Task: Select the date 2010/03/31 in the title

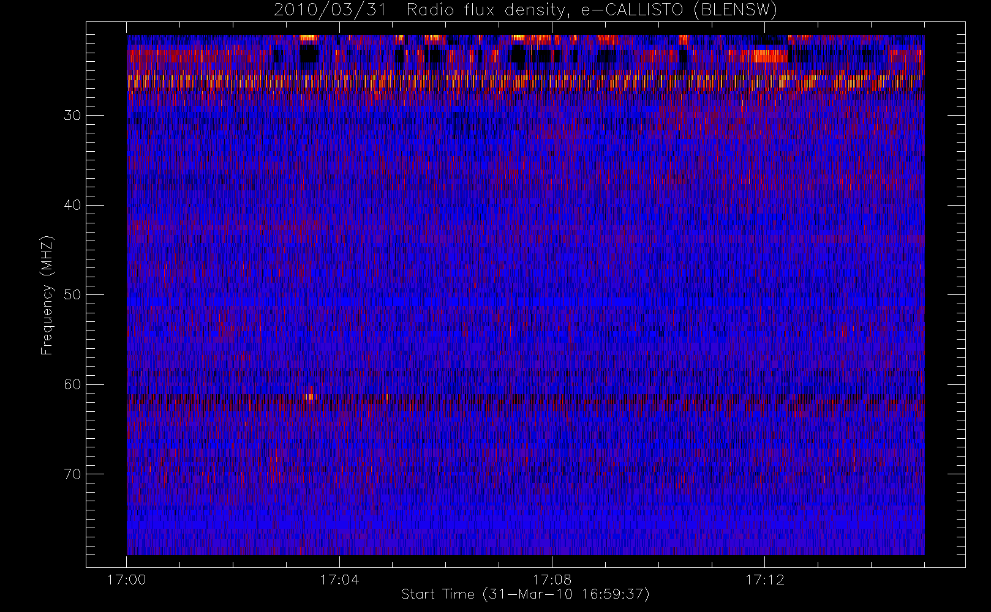Action: pos(330,10)
